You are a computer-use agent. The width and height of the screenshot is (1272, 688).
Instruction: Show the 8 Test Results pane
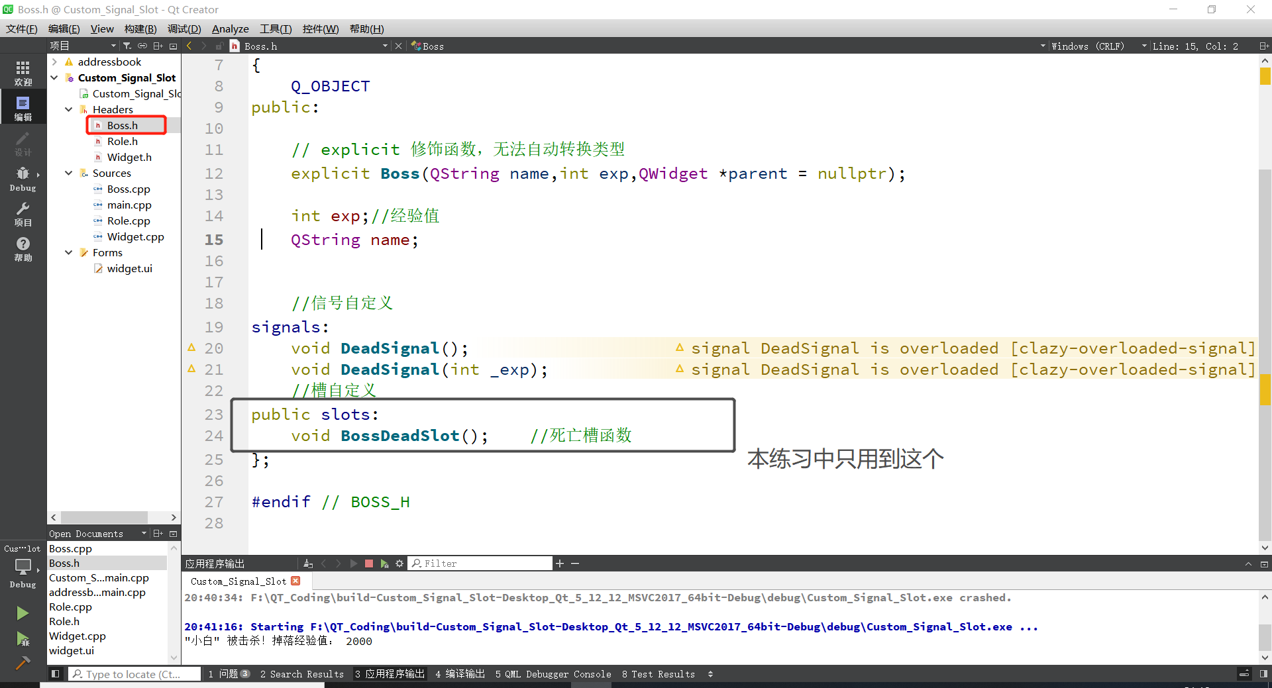[659, 673]
